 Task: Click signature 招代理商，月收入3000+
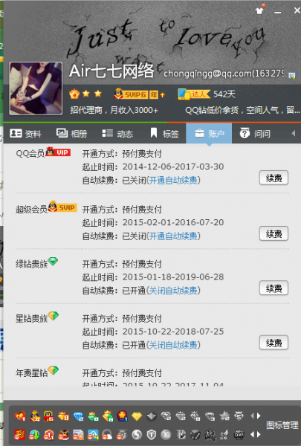coord(114,110)
